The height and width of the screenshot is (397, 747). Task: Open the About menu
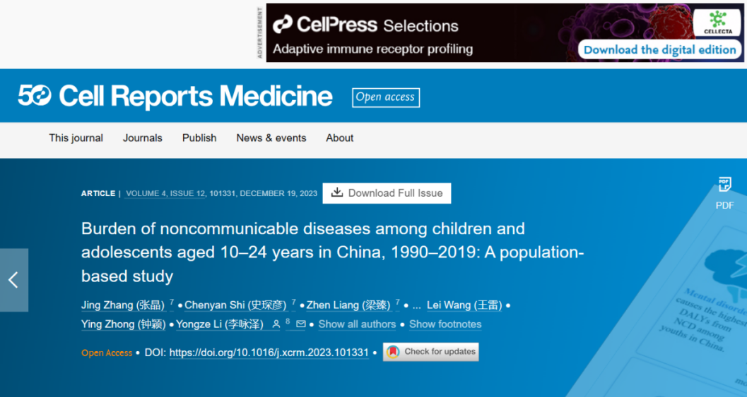[339, 138]
